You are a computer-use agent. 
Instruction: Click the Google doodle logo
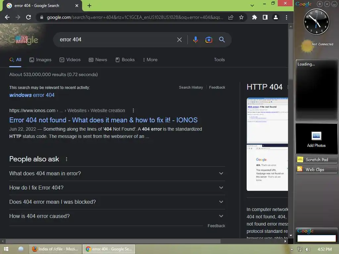click(x=24, y=40)
